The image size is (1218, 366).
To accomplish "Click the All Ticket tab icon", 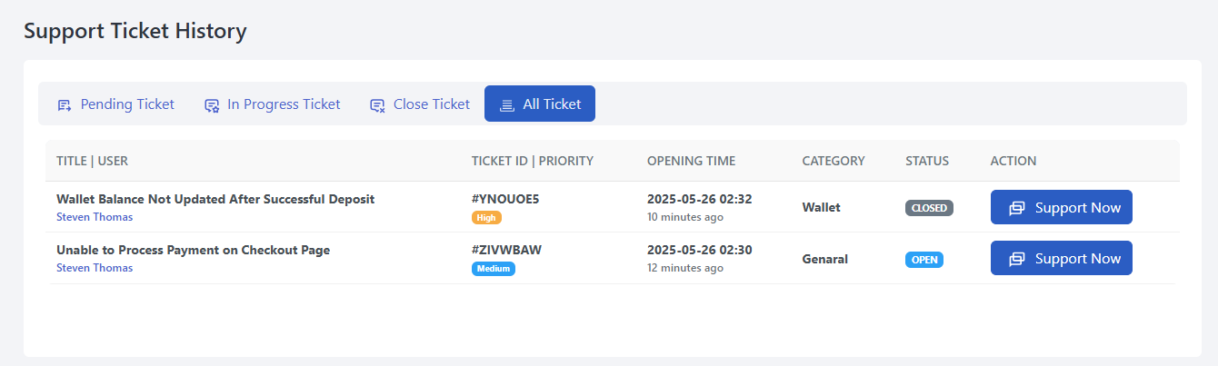I will 507,105.
